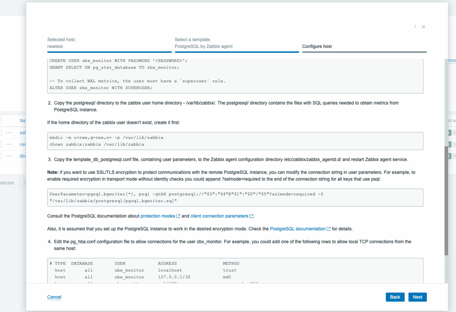Click the help question mark icon
This screenshot has width=456, height=312.
415,27
